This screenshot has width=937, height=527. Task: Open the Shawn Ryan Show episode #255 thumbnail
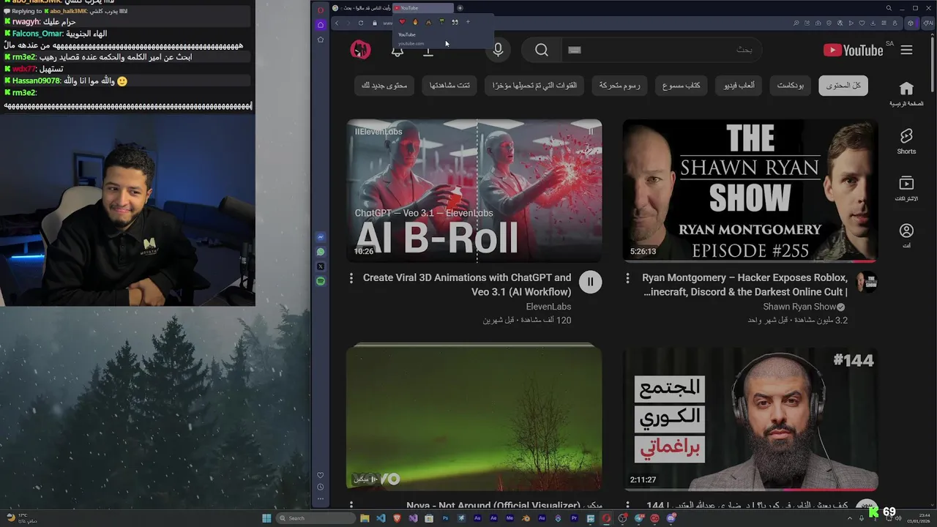[x=750, y=191]
